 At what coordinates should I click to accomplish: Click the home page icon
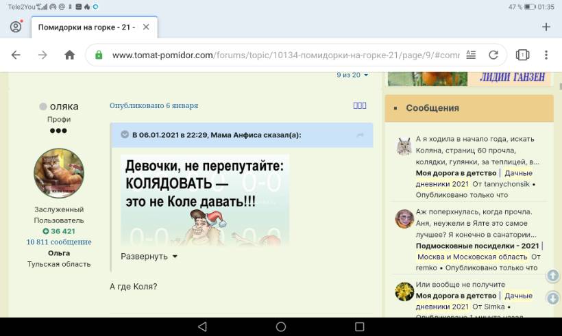pyautogui.click(x=69, y=55)
